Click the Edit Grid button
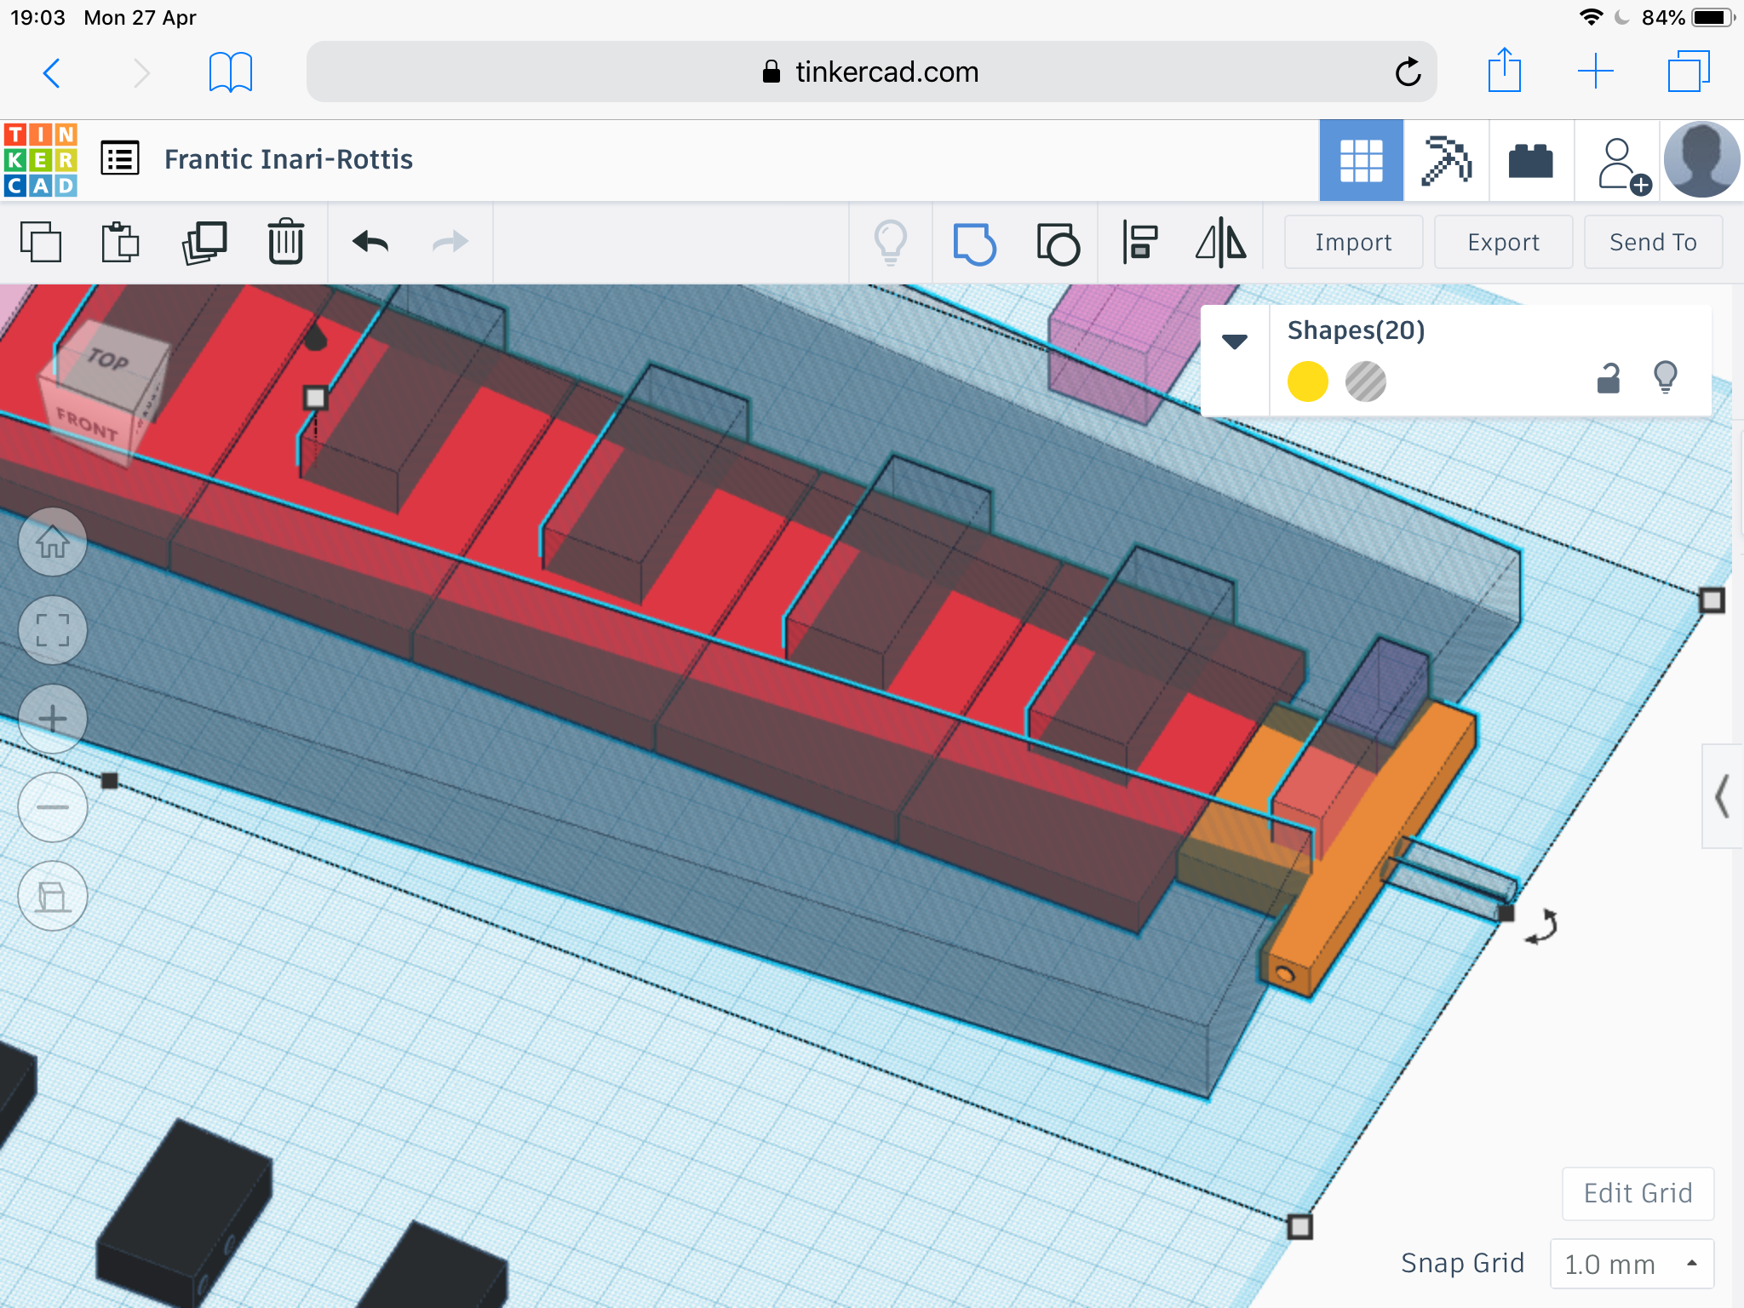 pyautogui.click(x=1638, y=1193)
